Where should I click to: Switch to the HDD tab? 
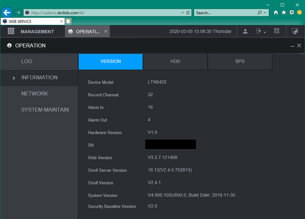(x=175, y=62)
